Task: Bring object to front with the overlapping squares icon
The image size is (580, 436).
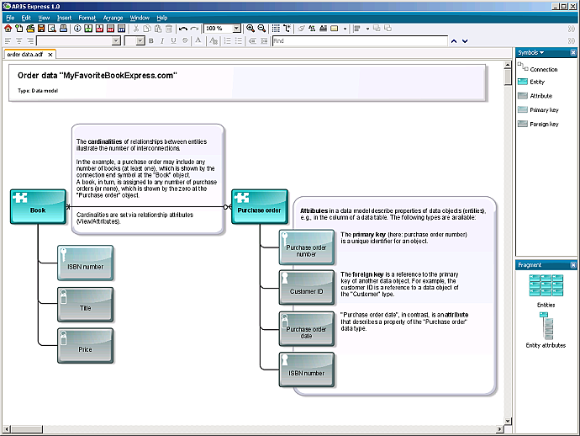Action: coord(377,28)
